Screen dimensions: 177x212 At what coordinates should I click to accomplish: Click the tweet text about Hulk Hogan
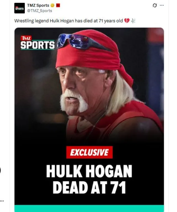(68, 21)
